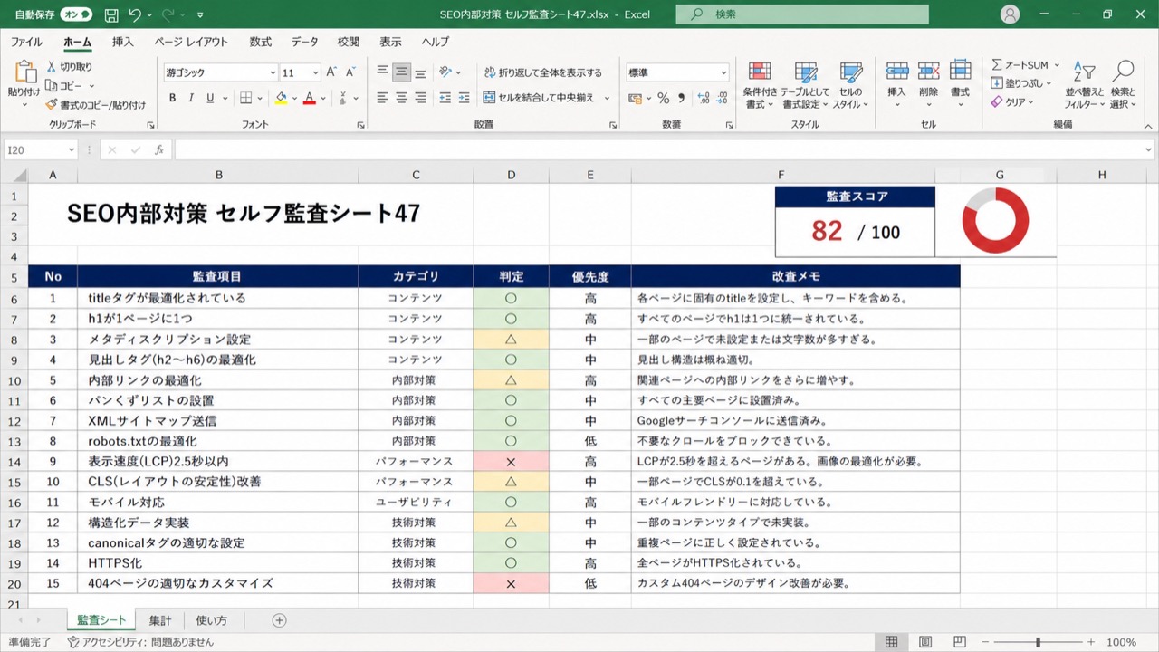Toggle the AutoSave (自動保存) switch
The height and width of the screenshot is (652, 1159).
[x=78, y=14]
